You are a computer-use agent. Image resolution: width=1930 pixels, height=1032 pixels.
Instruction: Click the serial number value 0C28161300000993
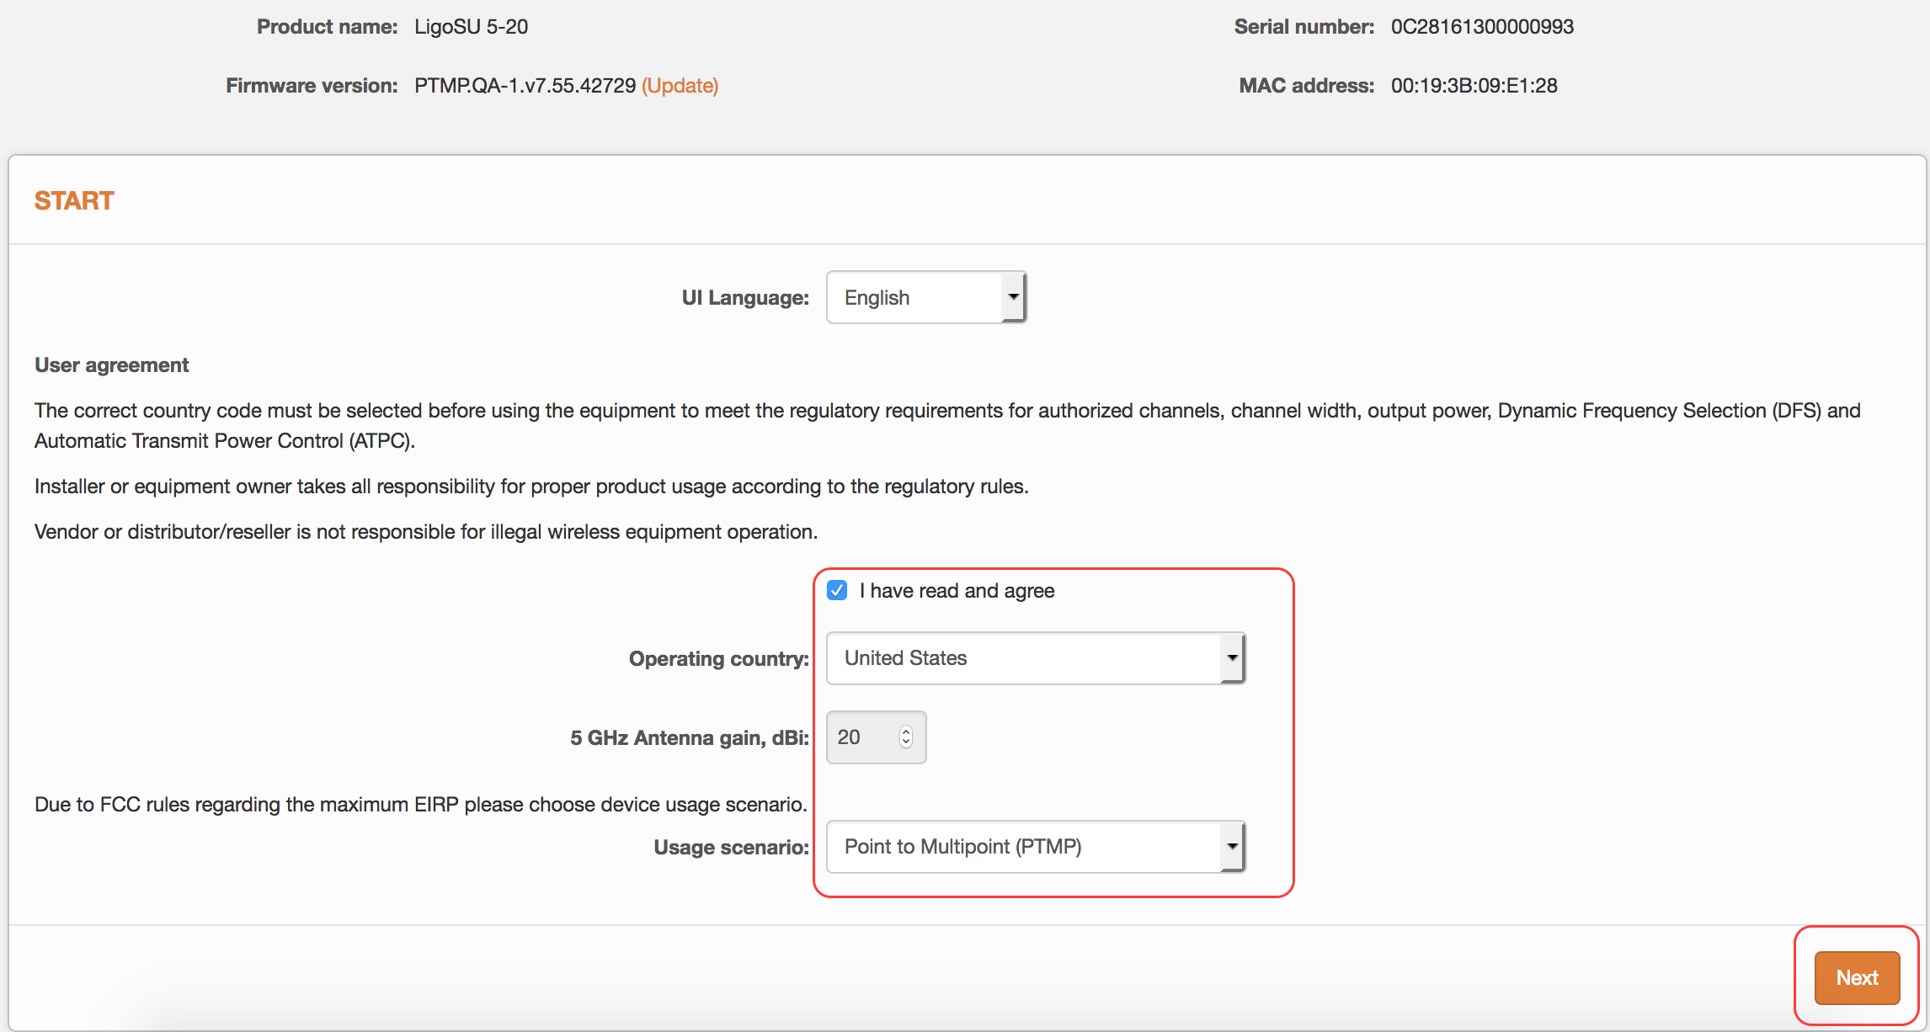click(1482, 27)
